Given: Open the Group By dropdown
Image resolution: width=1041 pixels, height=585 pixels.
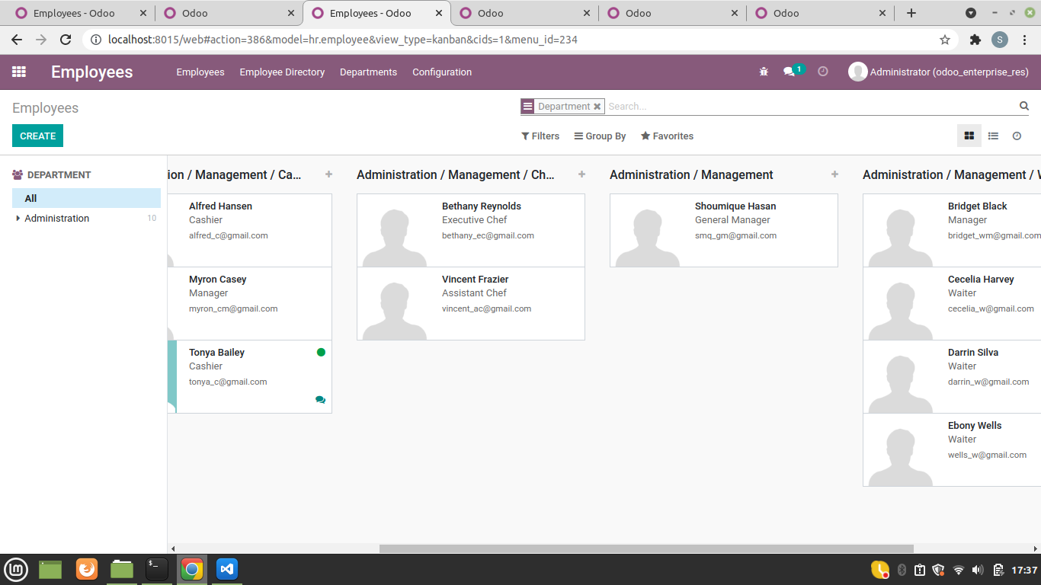Looking at the screenshot, I should [600, 136].
